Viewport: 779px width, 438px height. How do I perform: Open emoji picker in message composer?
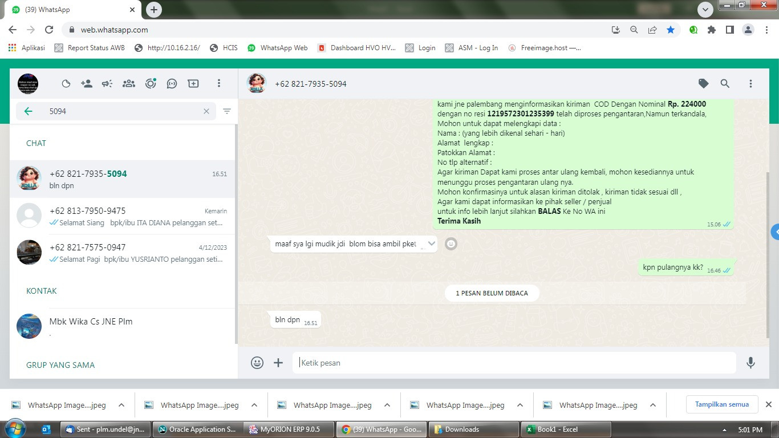[x=257, y=363]
